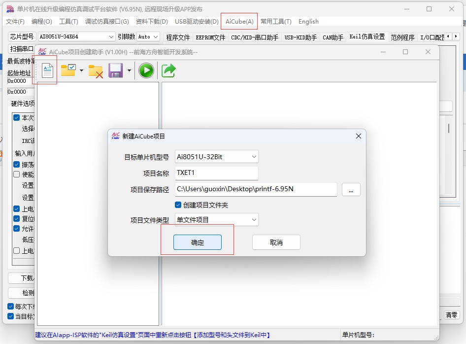Toggle the unchecked 使能 checkbox
This screenshot has width=466, height=344.
pos(17,174)
